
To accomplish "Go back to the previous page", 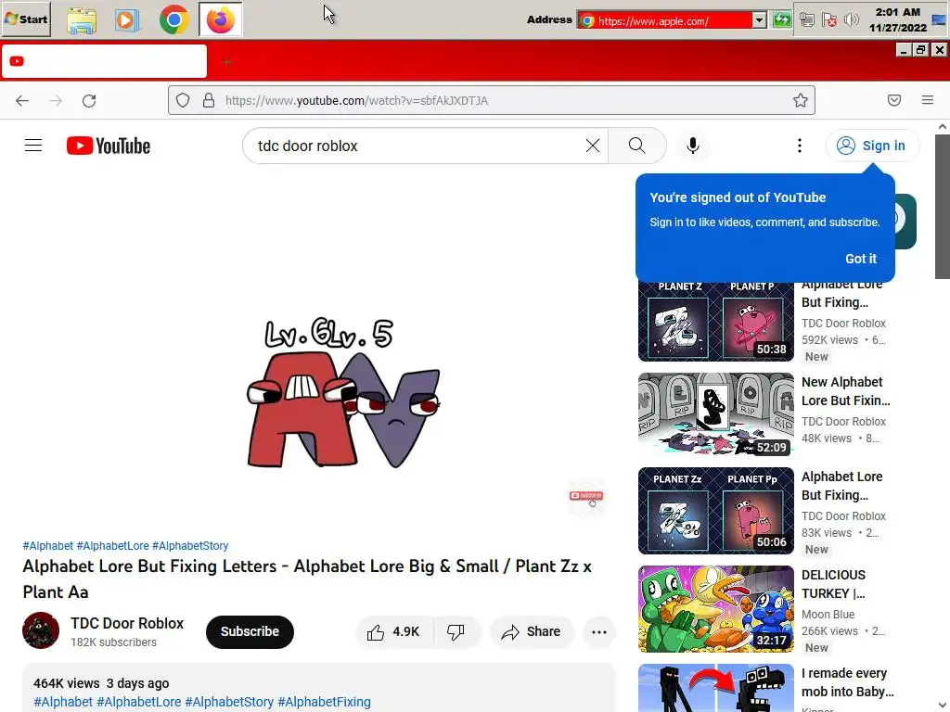I will point(22,100).
